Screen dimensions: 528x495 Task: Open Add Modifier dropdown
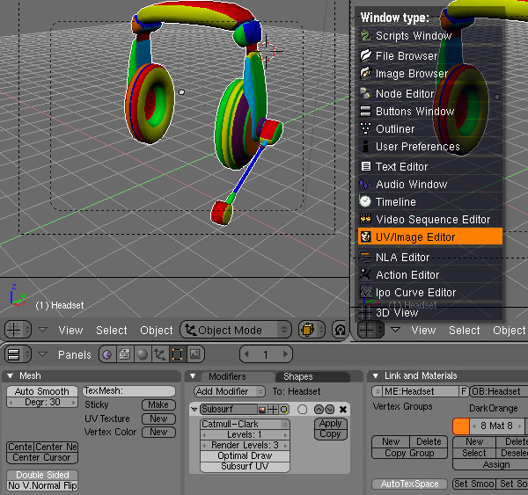pos(230,391)
